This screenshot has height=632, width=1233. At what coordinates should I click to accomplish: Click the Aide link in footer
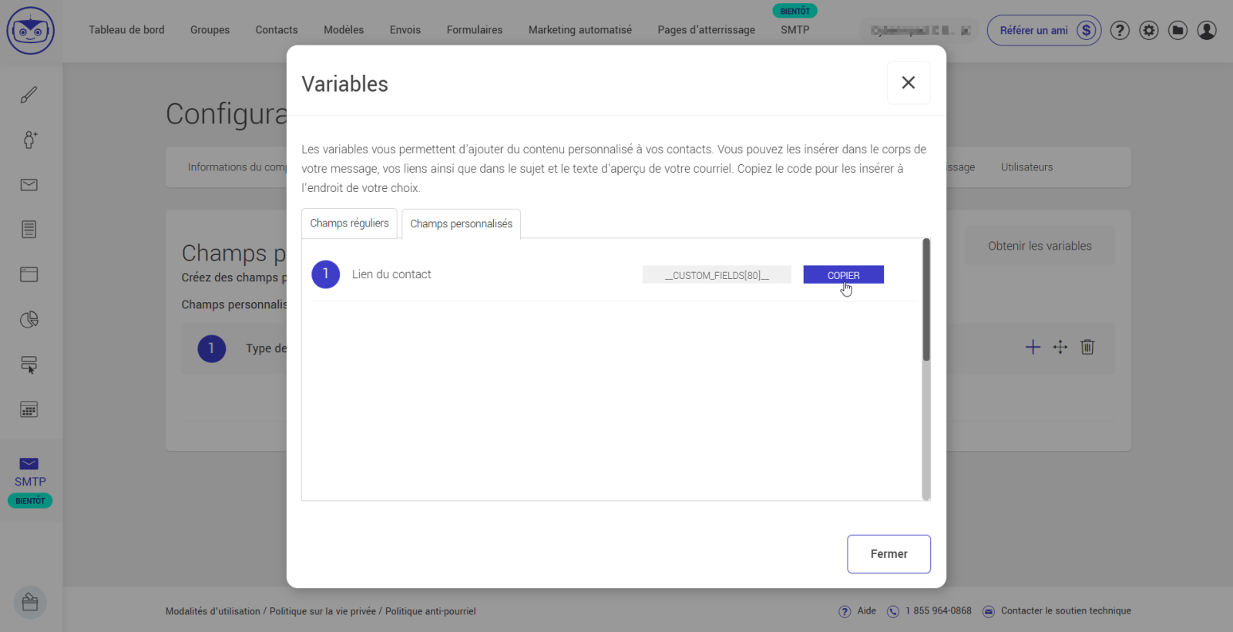coord(867,611)
